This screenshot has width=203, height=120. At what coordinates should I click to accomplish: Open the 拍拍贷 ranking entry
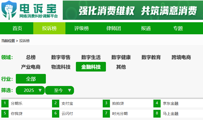[x=118, y=103]
